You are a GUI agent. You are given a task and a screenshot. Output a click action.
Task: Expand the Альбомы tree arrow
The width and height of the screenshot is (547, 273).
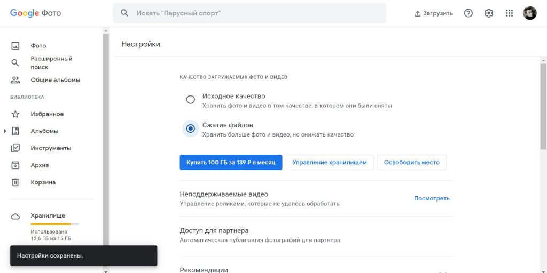pos(5,131)
